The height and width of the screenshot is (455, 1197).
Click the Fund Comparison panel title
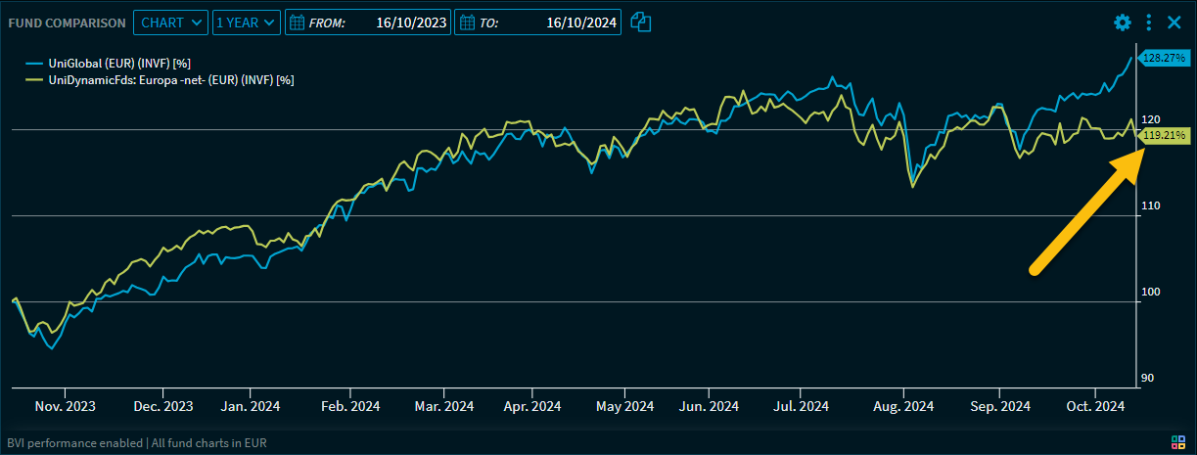click(x=67, y=23)
